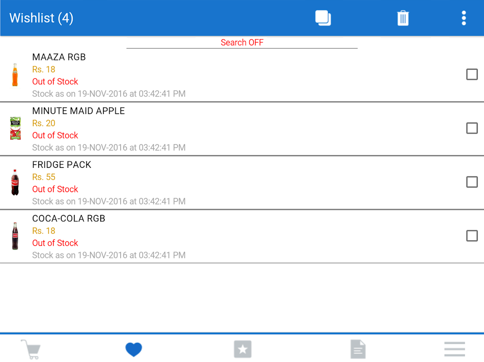
Task: Open the shopping cart tab
Action: 31,349
